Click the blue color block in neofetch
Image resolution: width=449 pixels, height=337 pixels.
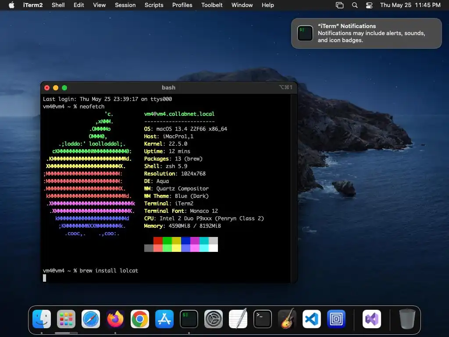[185, 241]
